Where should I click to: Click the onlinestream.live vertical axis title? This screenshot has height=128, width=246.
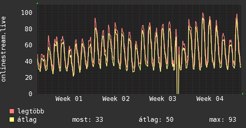[4, 49]
